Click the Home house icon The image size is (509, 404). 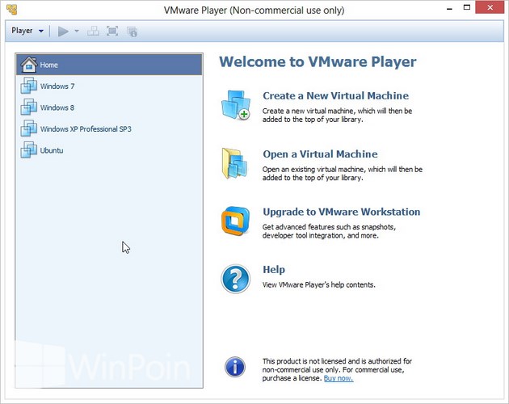pyautogui.click(x=29, y=65)
